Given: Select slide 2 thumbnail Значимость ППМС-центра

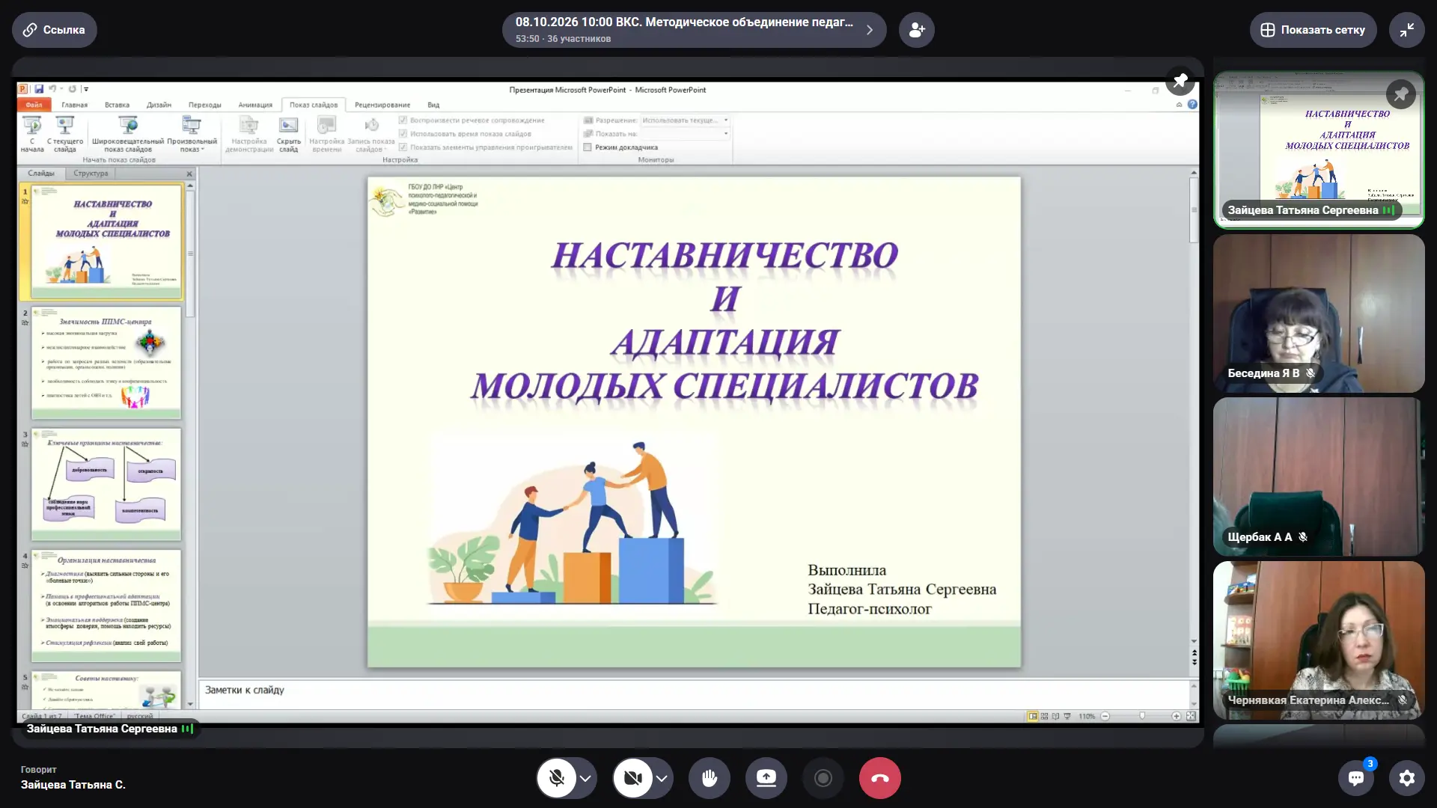Looking at the screenshot, I should (106, 362).
